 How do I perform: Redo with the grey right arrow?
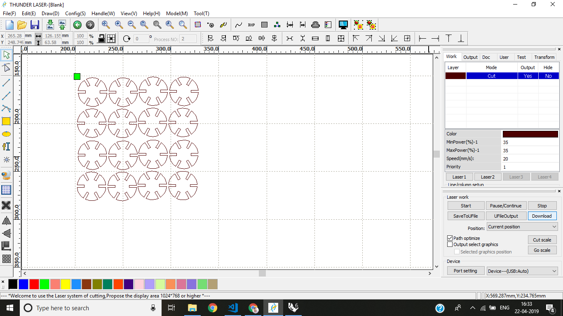[x=90, y=25]
